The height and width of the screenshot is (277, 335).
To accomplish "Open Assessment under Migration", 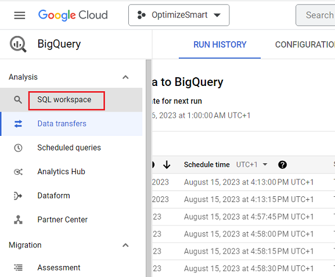I will tap(71, 268).
